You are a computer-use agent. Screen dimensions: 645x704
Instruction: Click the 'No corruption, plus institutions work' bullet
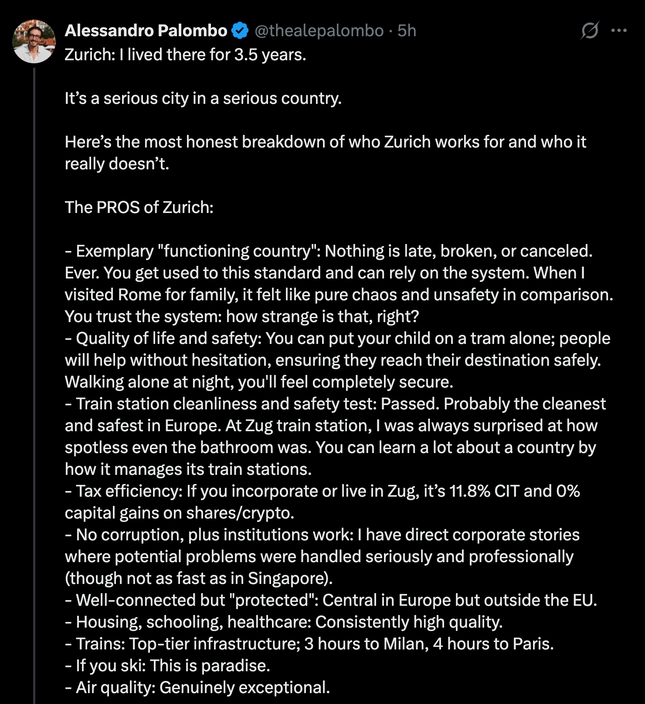322,556
